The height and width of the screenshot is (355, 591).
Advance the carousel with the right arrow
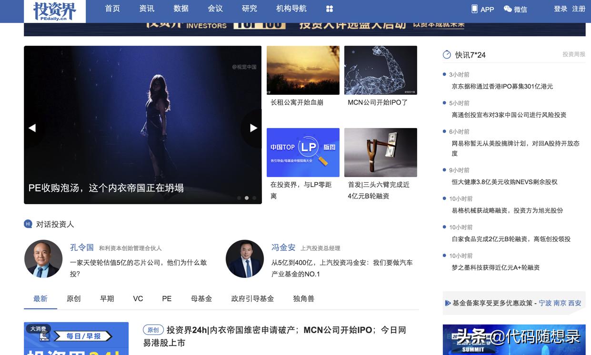pyautogui.click(x=253, y=128)
